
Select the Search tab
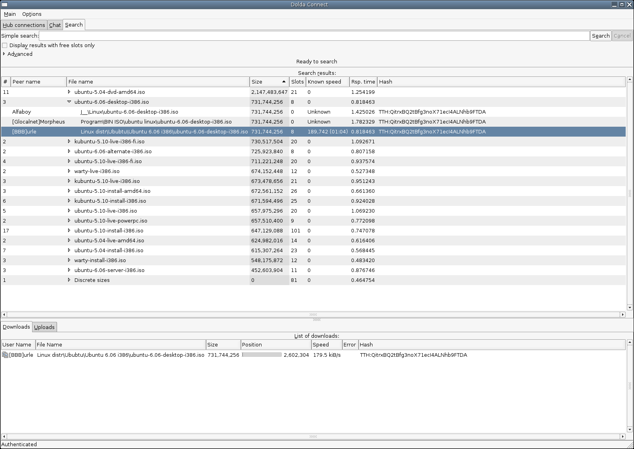tap(74, 25)
